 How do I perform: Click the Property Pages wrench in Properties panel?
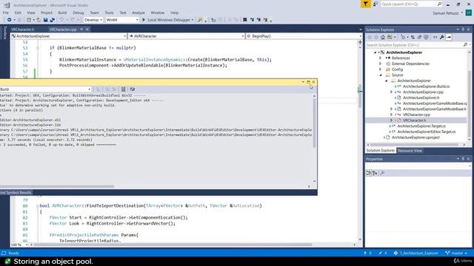(382, 173)
